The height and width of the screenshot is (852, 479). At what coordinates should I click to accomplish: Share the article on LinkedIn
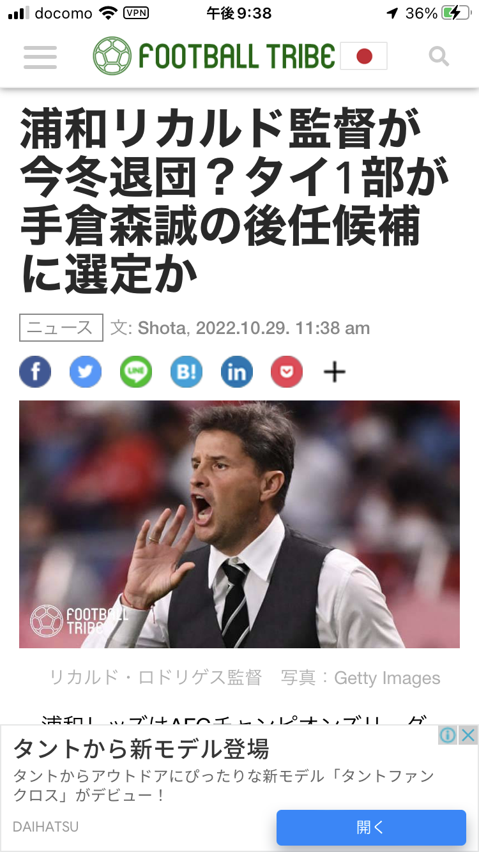click(x=237, y=372)
